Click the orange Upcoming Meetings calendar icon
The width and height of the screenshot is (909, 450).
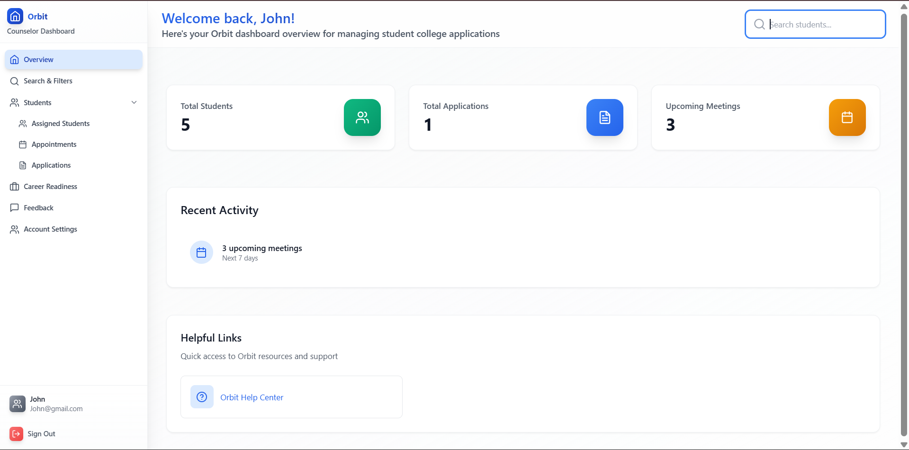pyautogui.click(x=847, y=117)
